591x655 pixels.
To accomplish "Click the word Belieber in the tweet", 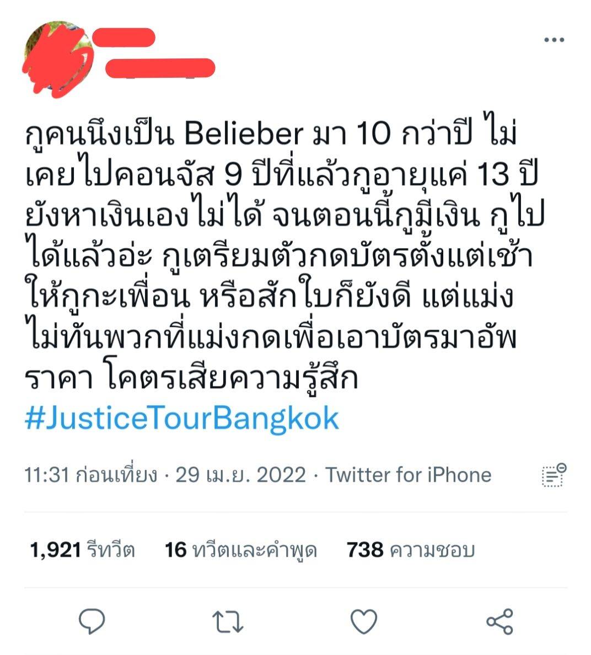I will tap(244, 133).
